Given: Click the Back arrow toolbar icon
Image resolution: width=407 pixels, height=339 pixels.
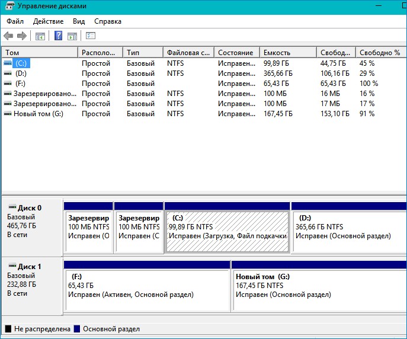Looking at the screenshot, I should [8, 36].
